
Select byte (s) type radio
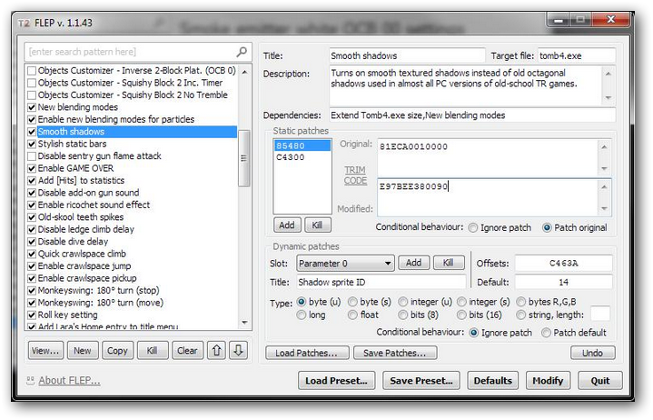tap(352, 302)
